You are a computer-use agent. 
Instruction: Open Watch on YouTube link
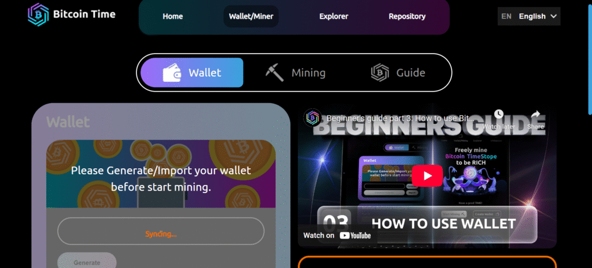337,235
